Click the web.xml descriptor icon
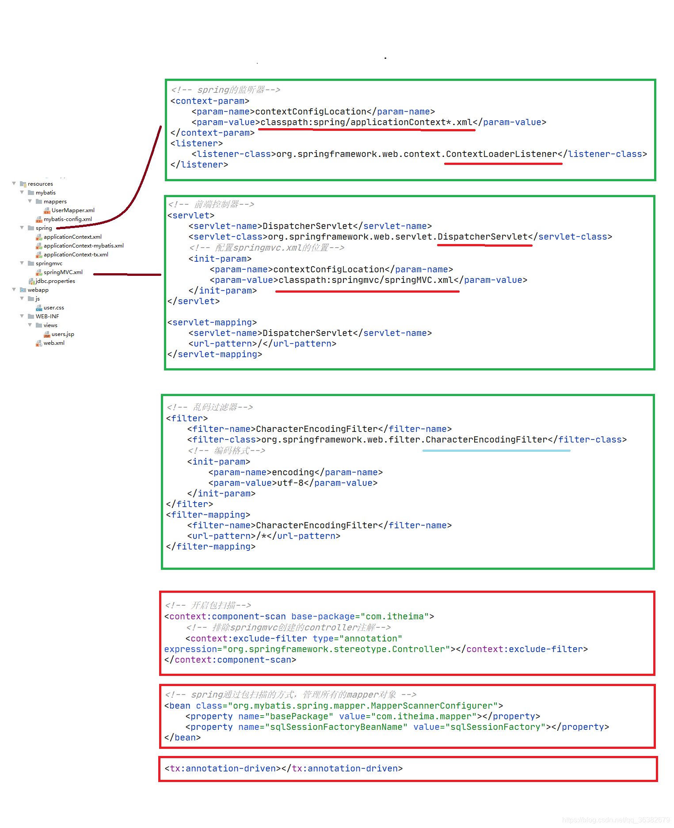Viewport: 674px width, 828px height. [39, 343]
